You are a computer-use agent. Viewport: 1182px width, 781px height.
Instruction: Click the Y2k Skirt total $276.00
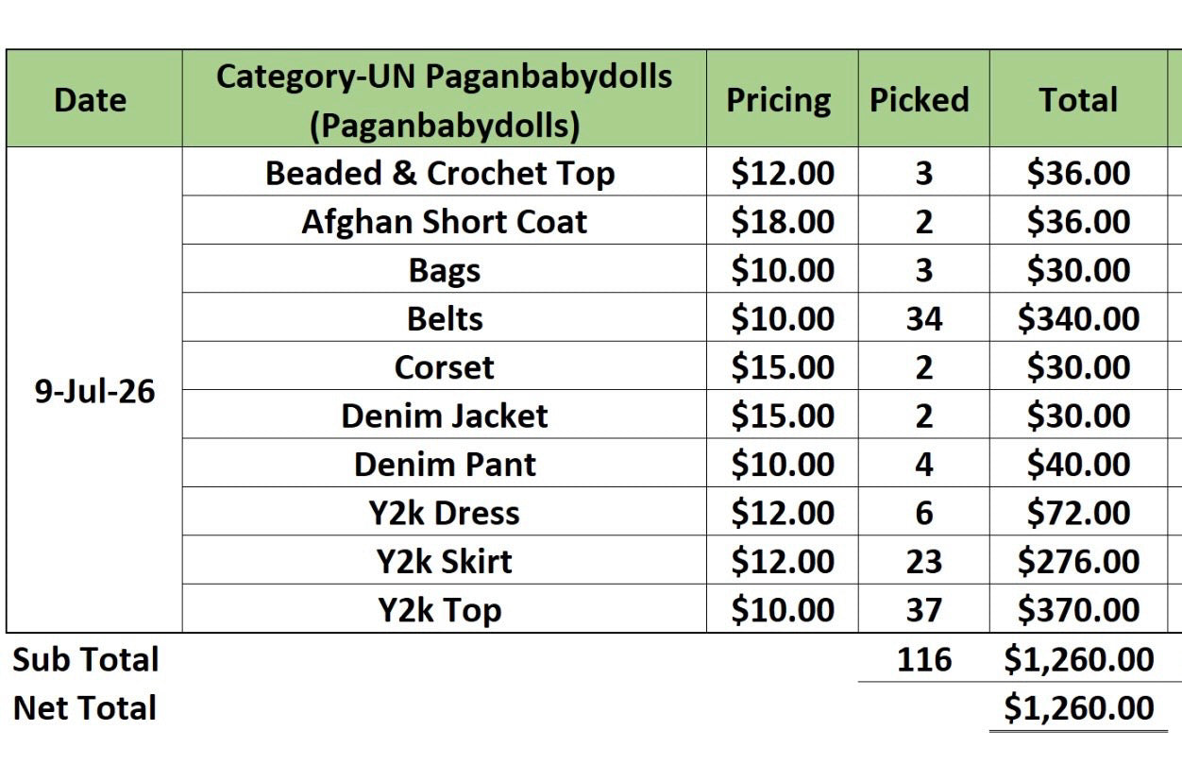[1078, 561]
